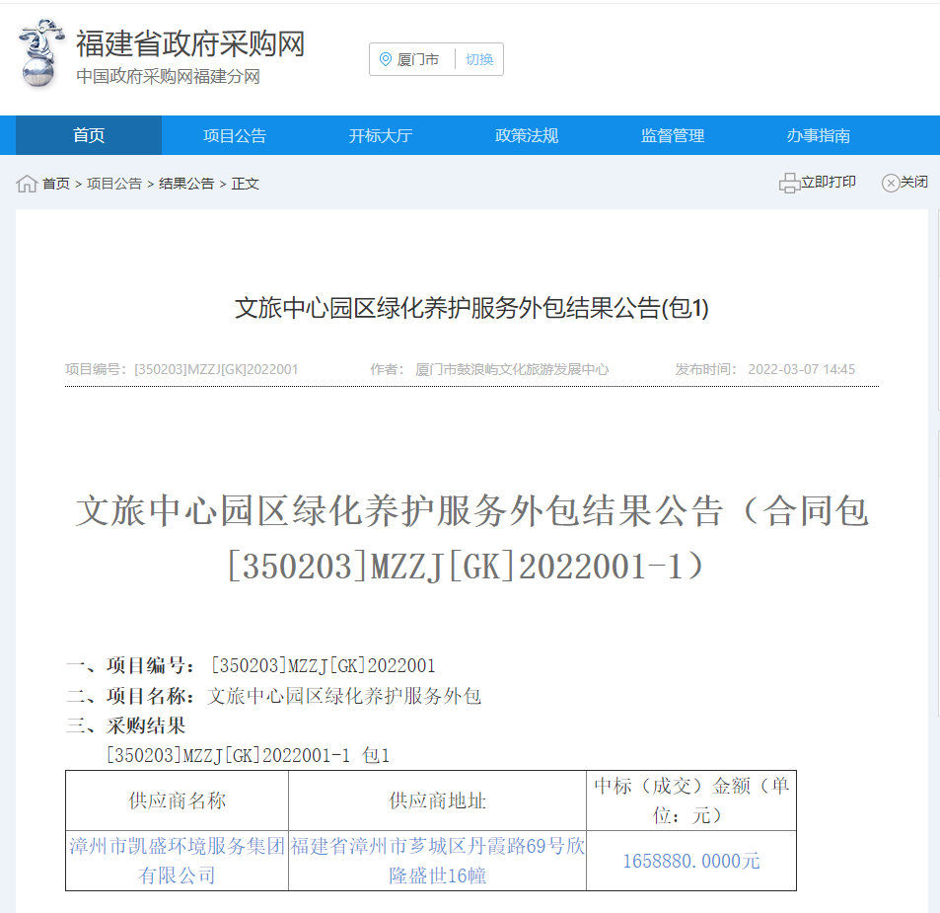The height and width of the screenshot is (913, 940).
Task: Click the home icon in the breadcrumb
Action: [x=27, y=184]
